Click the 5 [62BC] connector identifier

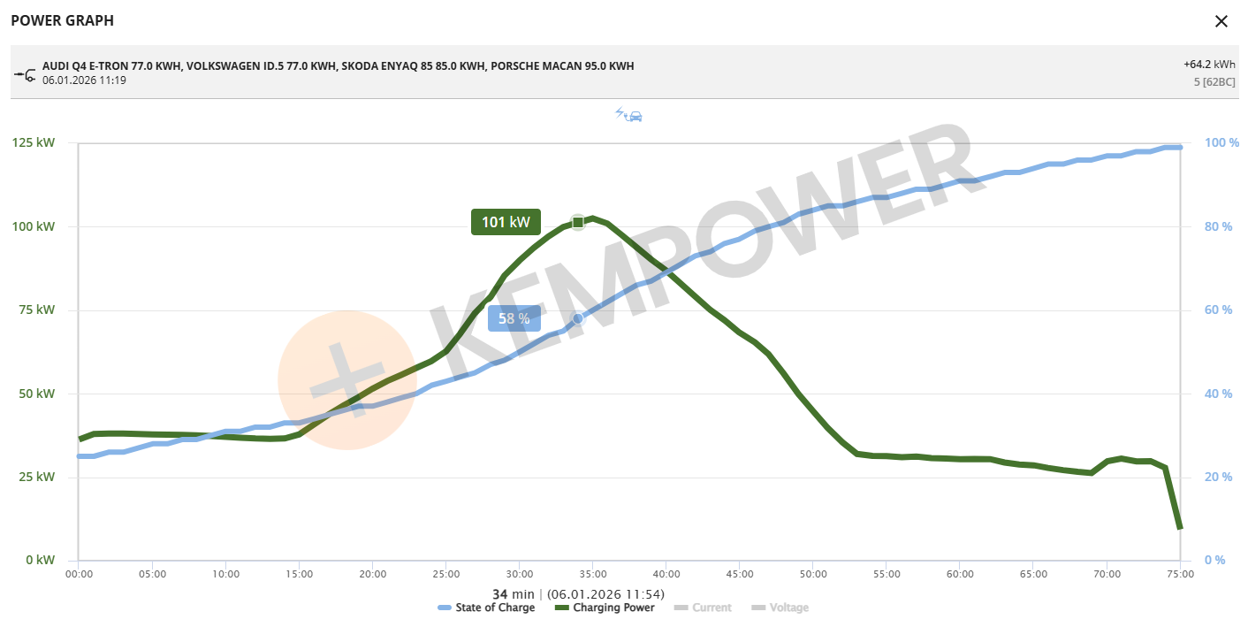click(x=1214, y=82)
